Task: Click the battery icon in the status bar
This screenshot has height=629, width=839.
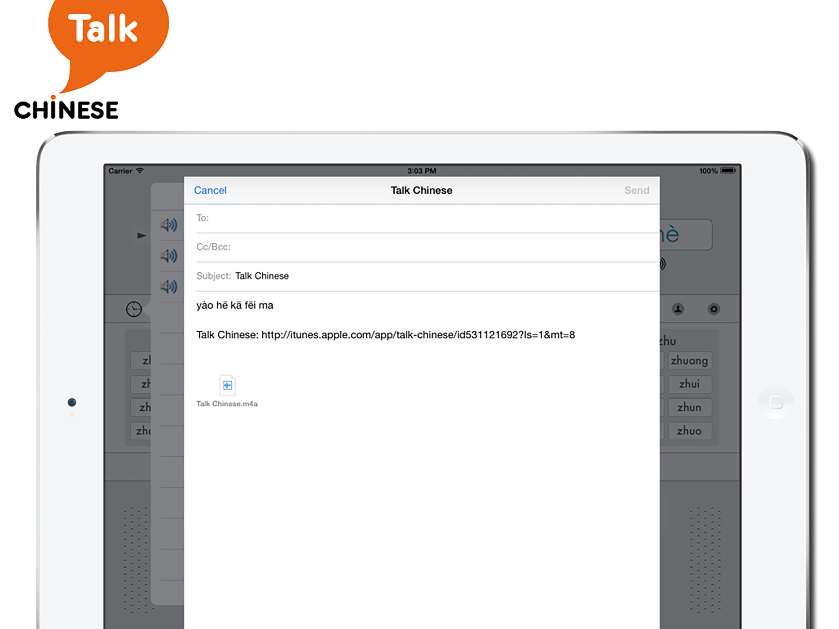Action: pyautogui.click(x=728, y=170)
